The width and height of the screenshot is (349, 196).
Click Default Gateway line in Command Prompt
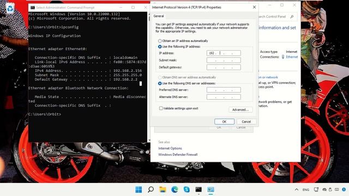pyautogui.click(x=86, y=79)
